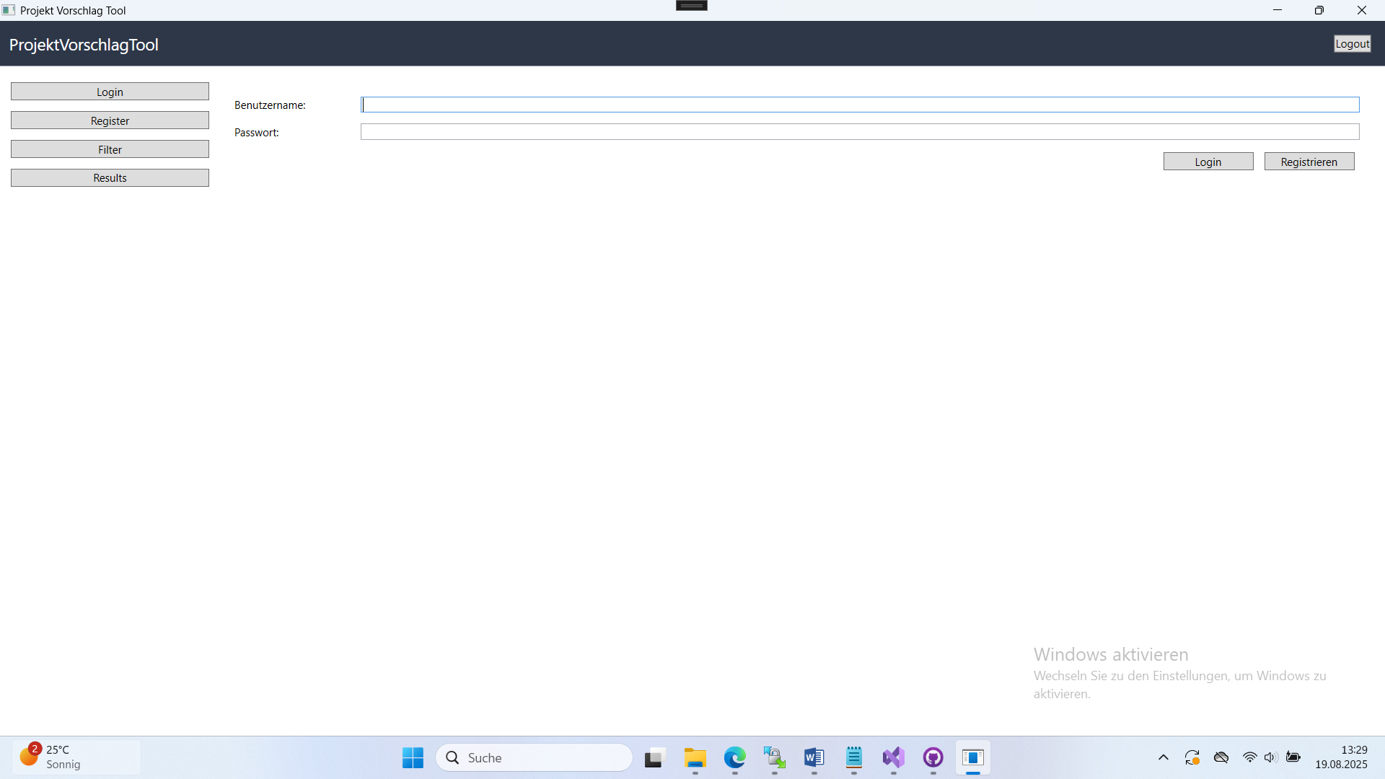Click the Passwort input field

[x=858, y=132]
